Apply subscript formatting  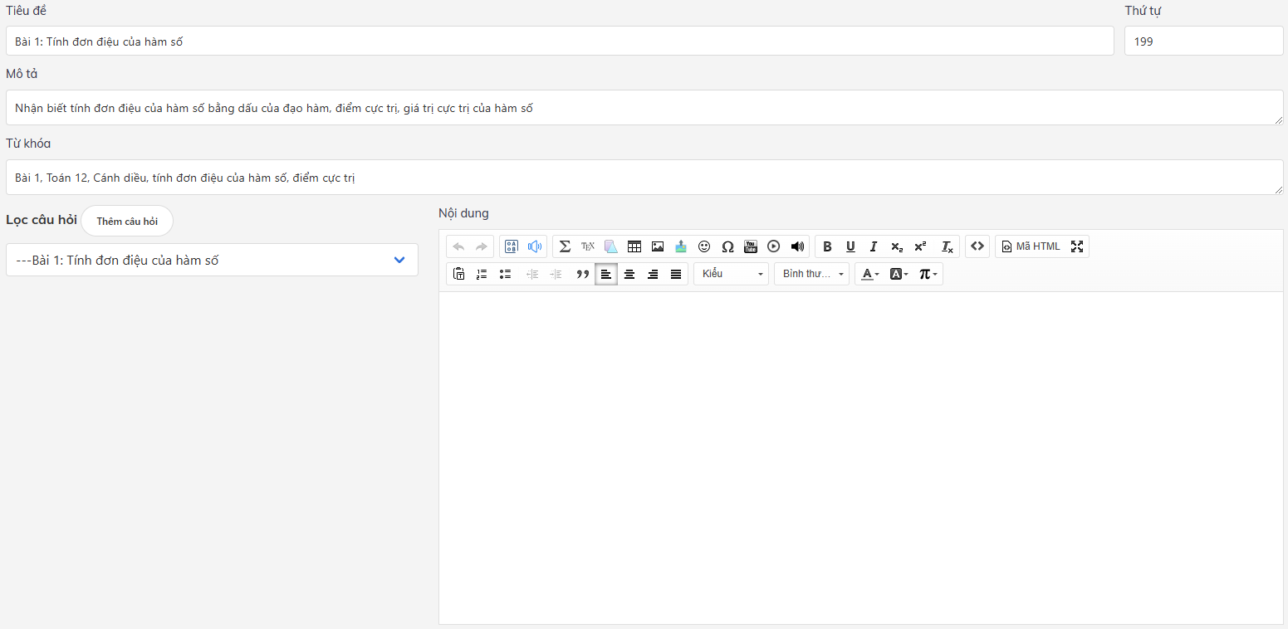coord(897,246)
